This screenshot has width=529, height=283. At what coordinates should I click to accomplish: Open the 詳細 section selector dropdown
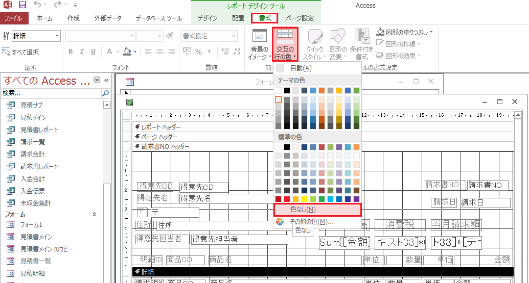(56, 36)
